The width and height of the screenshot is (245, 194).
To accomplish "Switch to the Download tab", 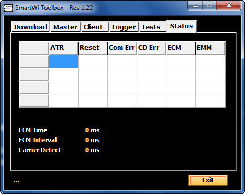I will 30,27.
